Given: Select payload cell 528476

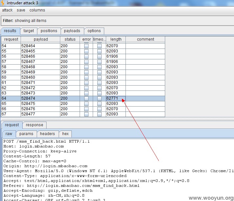Looking at the screenshot, I should pos(40,109).
